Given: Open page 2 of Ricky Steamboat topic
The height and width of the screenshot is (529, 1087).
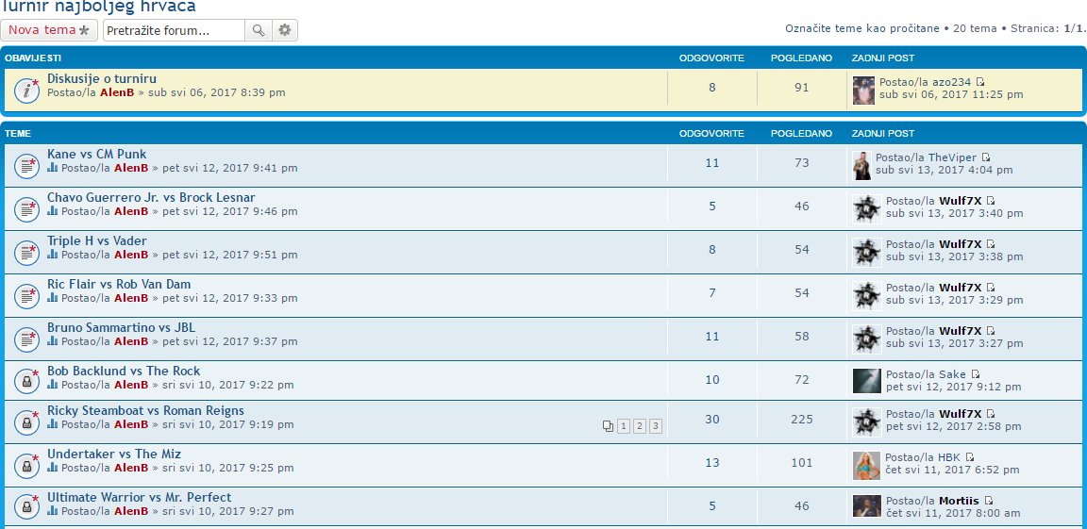Looking at the screenshot, I should coord(640,426).
